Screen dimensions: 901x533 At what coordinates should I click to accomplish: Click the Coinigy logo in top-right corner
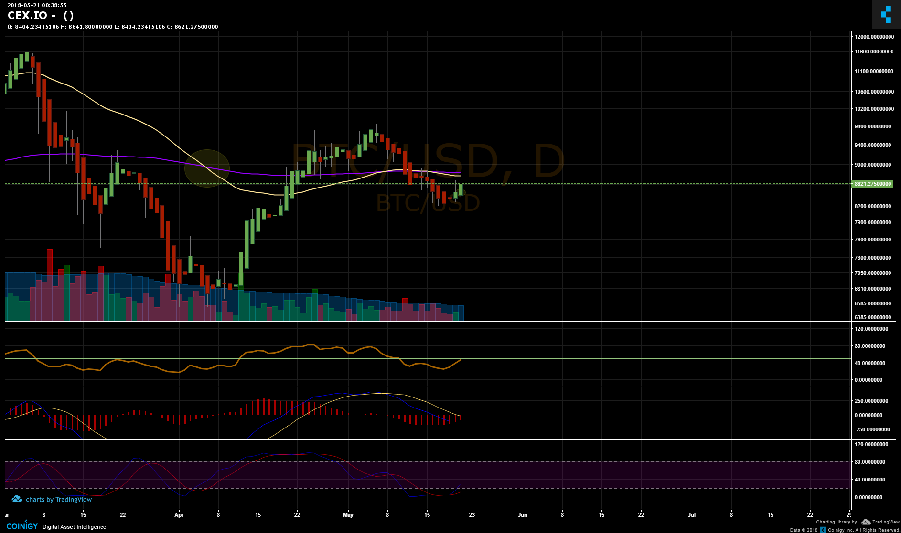(885, 14)
